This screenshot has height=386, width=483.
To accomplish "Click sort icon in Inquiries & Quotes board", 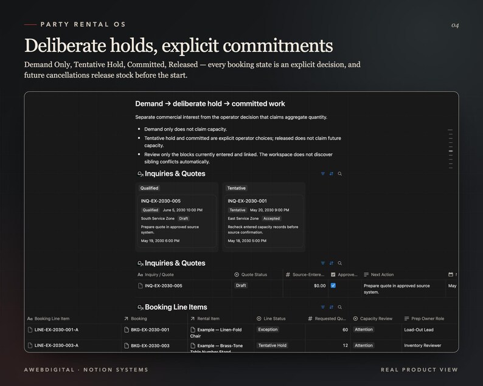I will coord(331,174).
